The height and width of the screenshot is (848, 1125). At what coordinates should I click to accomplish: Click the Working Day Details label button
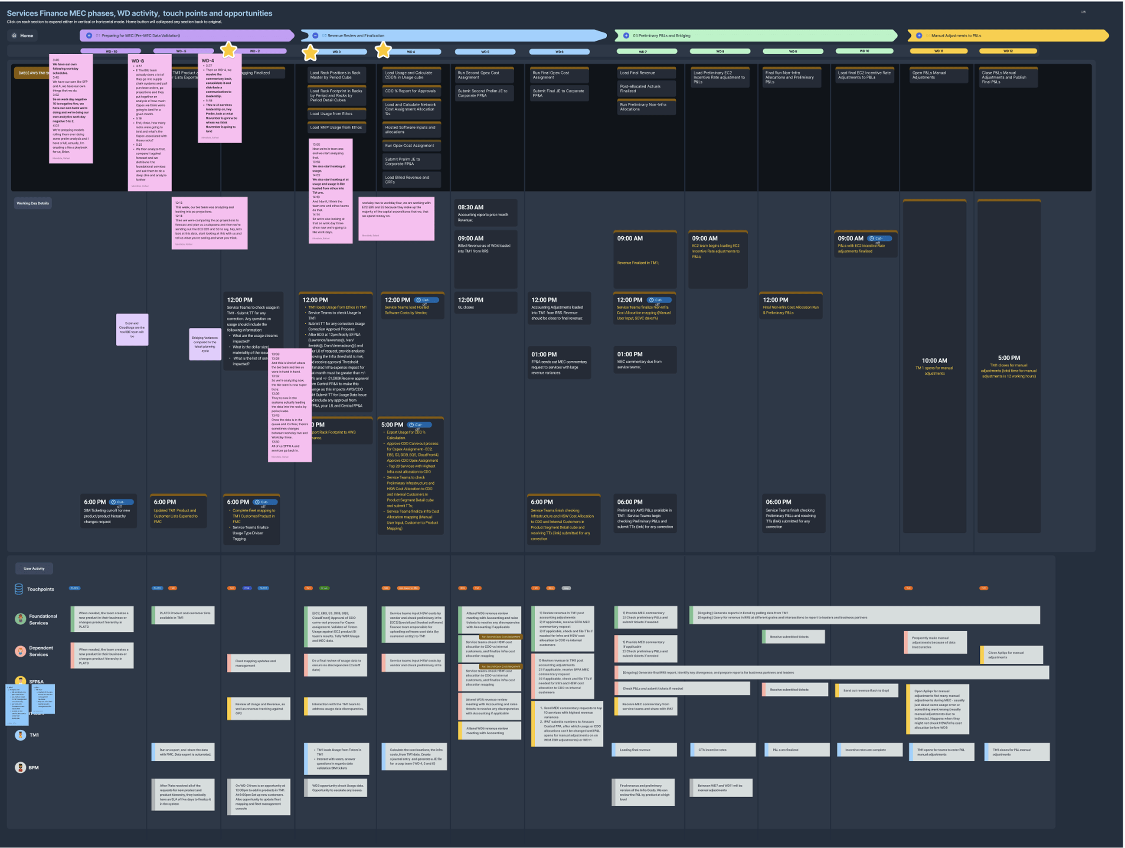click(33, 203)
